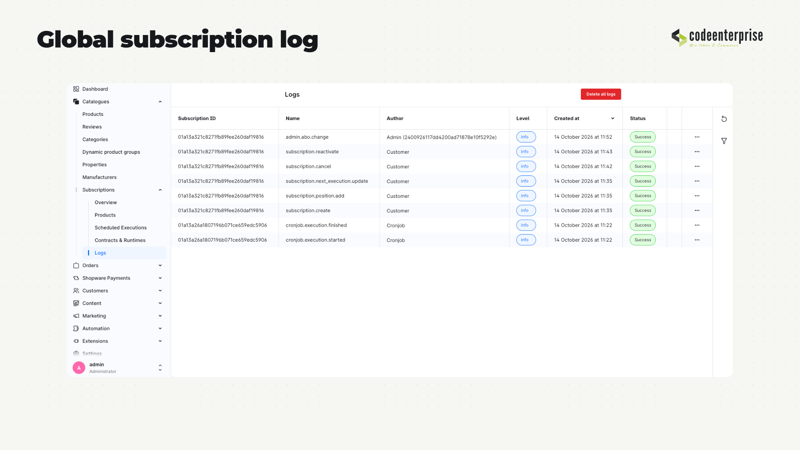Viewport: 800px width, 450px height.
Task: Open the row actions for subscription.cancel
Action: [697, 166]
